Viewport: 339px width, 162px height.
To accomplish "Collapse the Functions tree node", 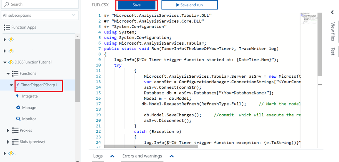I will pos(8,74).
